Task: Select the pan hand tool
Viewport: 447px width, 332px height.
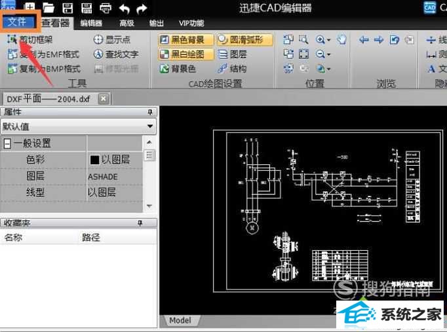Action: [x=341, y=39]
